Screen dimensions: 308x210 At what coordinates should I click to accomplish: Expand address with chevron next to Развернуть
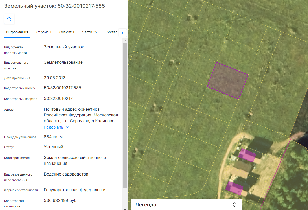[x=67, y=127]
